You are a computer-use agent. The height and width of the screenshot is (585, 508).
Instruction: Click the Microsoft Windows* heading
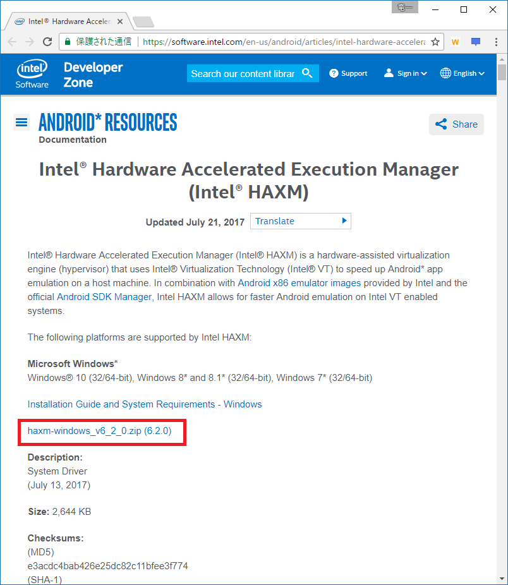click(x=73, y=364)
